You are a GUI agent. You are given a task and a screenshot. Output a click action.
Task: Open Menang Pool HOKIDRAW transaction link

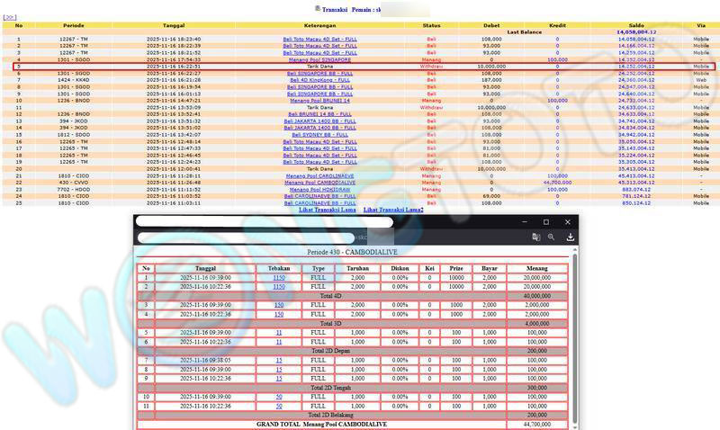click(x=319, y=189)
